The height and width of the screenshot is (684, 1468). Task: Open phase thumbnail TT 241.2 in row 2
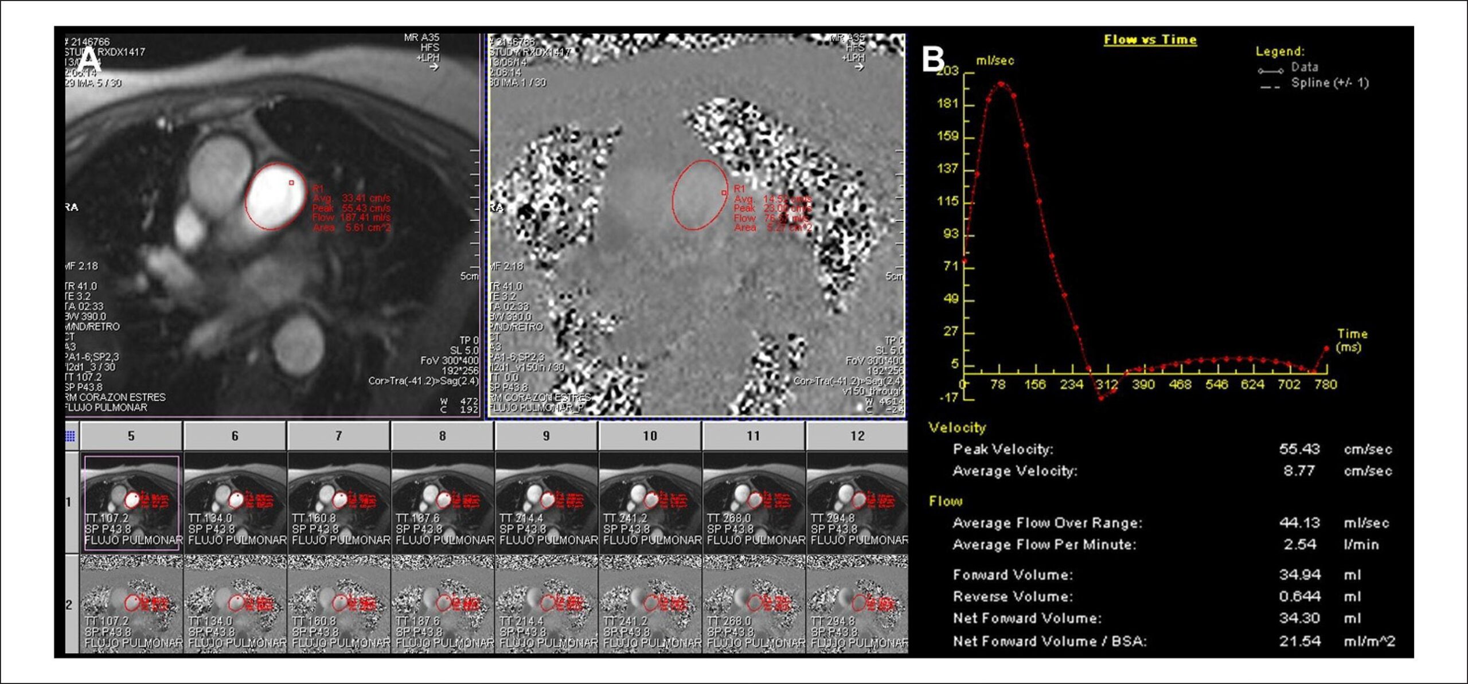650,604
